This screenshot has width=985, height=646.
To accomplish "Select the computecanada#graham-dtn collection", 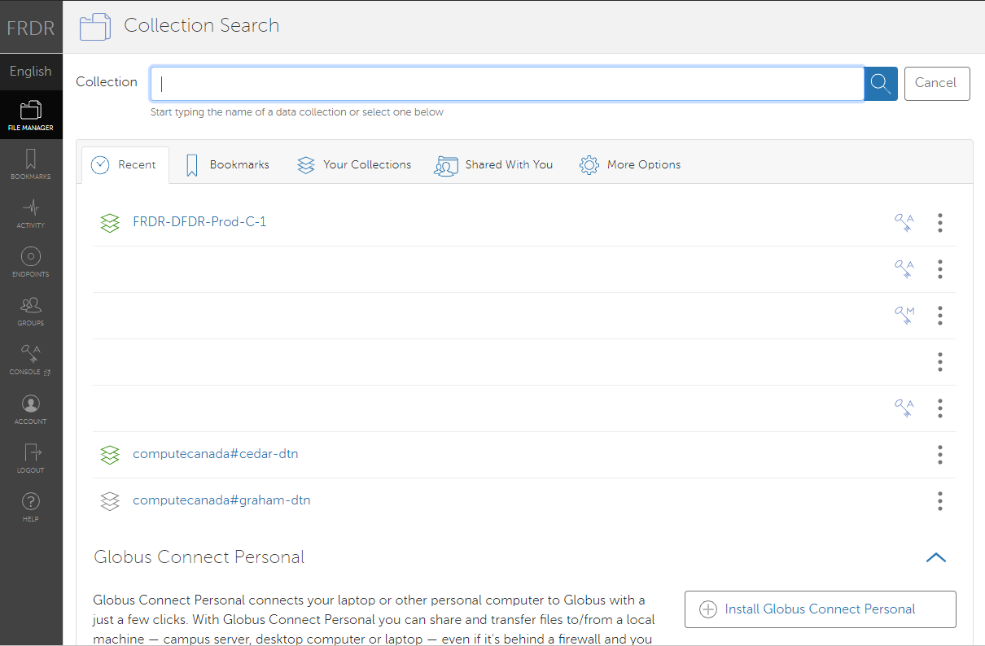I will [221, 500].
